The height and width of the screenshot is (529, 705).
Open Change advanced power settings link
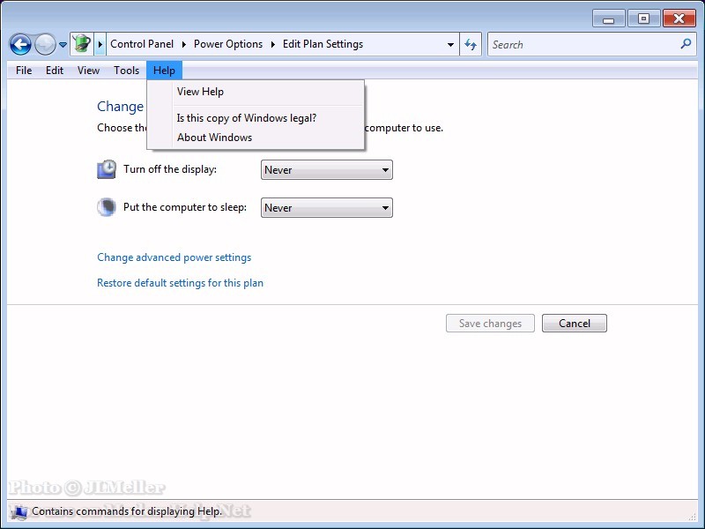pos(174,257)
